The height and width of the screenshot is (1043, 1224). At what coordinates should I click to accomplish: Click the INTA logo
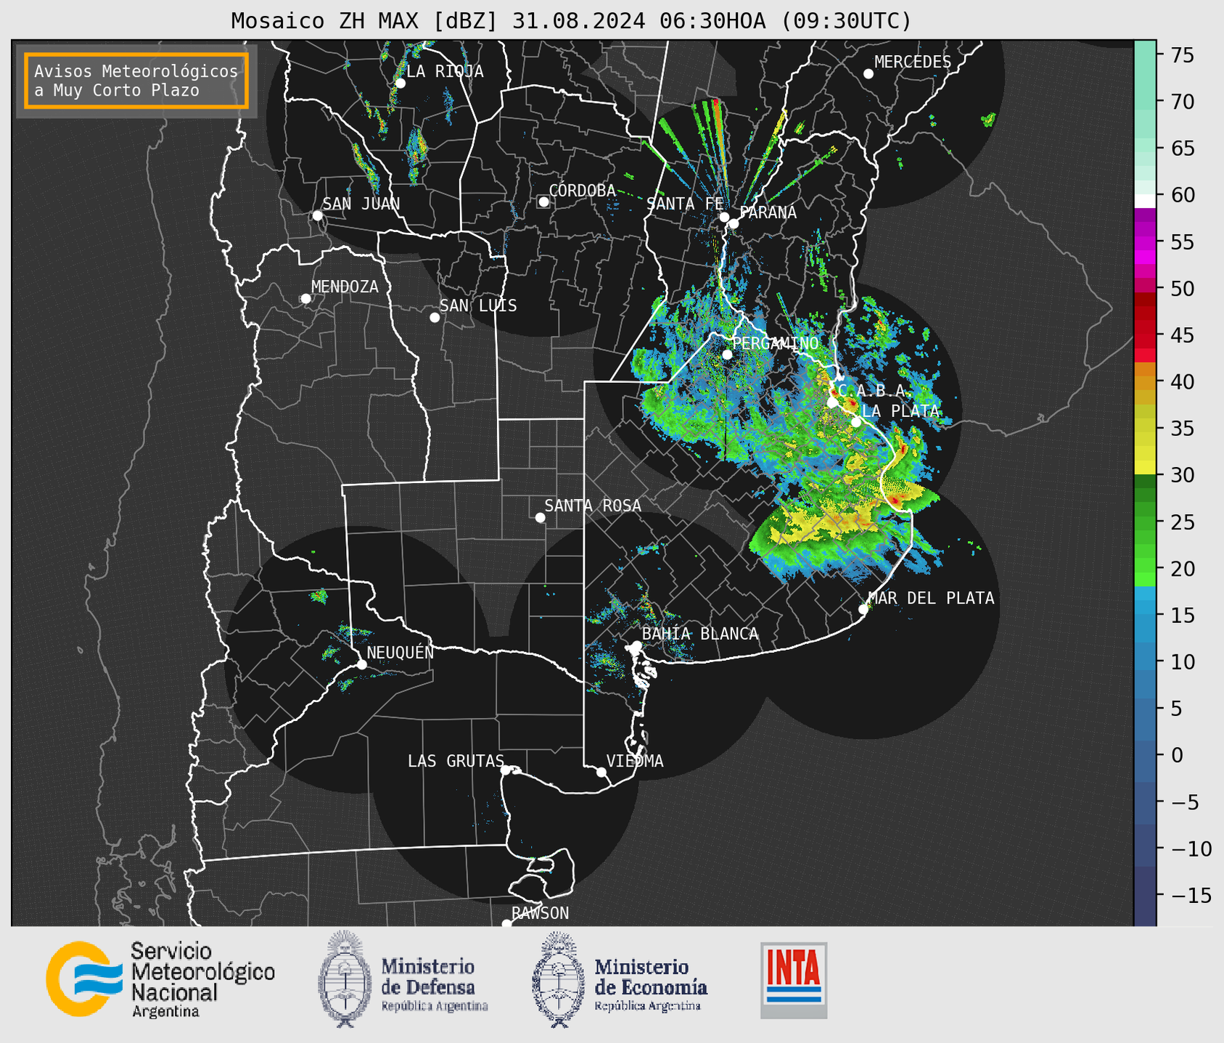coord(794,980)
